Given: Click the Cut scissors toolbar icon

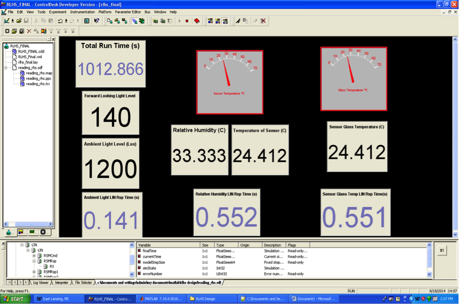Looking at the screenshot, I should pos(36,21).
